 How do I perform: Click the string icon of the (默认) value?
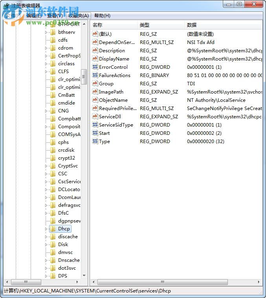(95, 34)
